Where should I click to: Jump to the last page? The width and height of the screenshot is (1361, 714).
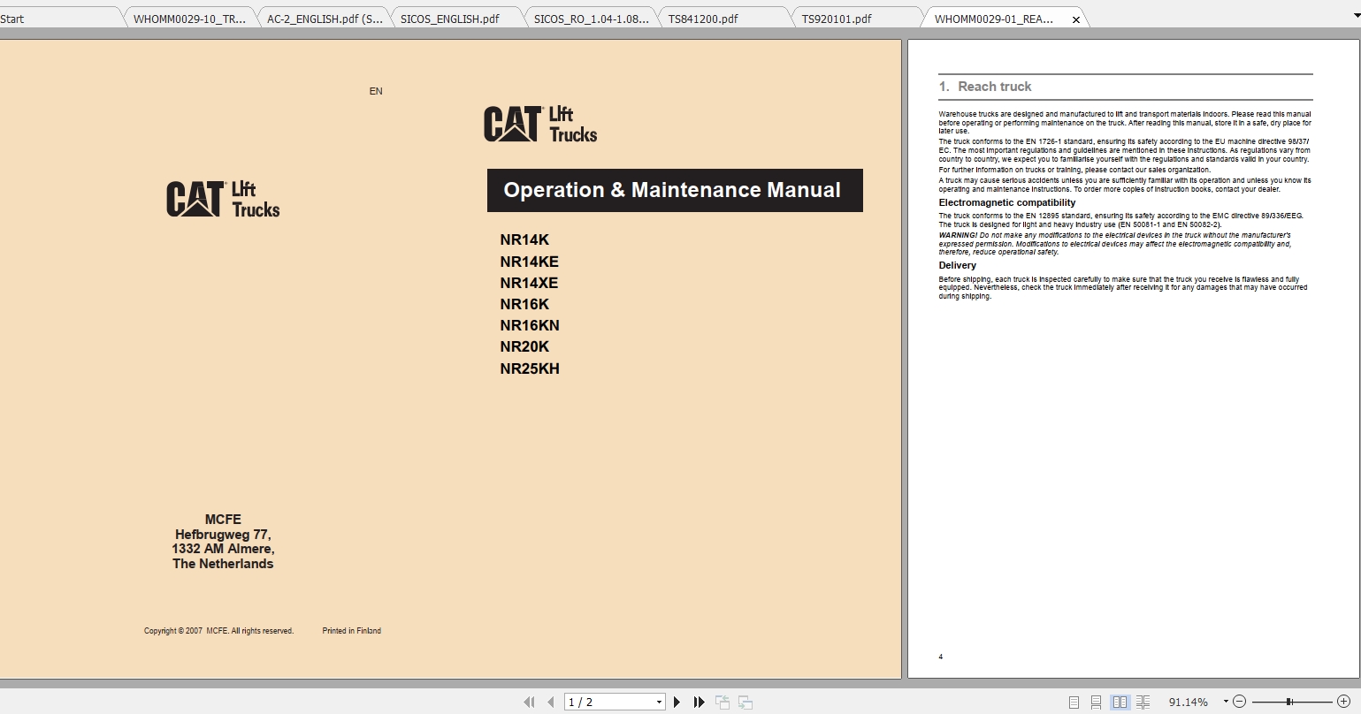coord(699,702)
